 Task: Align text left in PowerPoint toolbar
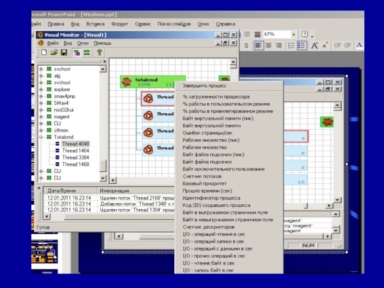(259, 45)
